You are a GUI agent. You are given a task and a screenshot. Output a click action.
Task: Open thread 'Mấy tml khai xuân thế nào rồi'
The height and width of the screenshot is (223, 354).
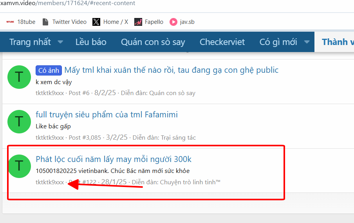(171, 70)
